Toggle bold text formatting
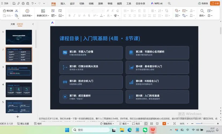Image resolution: width=222 pixels, height=134 pixels. (x=70, y=16)
